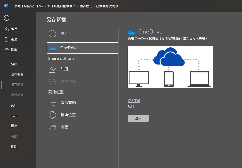Click the 登入 sign-in button

pos(138,118)
